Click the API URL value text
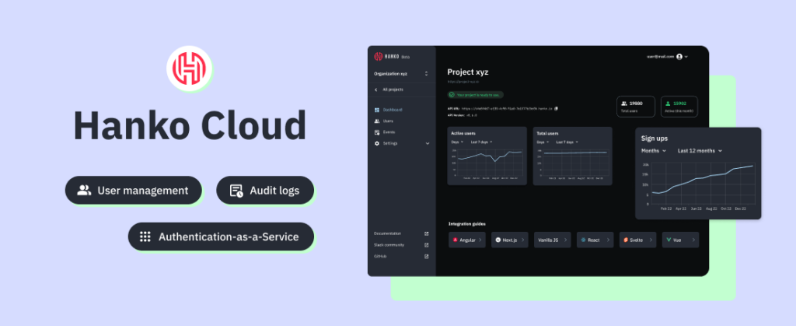 tap(507, 108)
